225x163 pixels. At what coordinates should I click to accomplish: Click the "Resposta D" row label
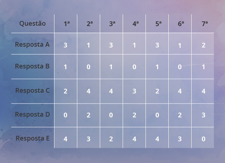pyautogui.click(x=32, y=114)
